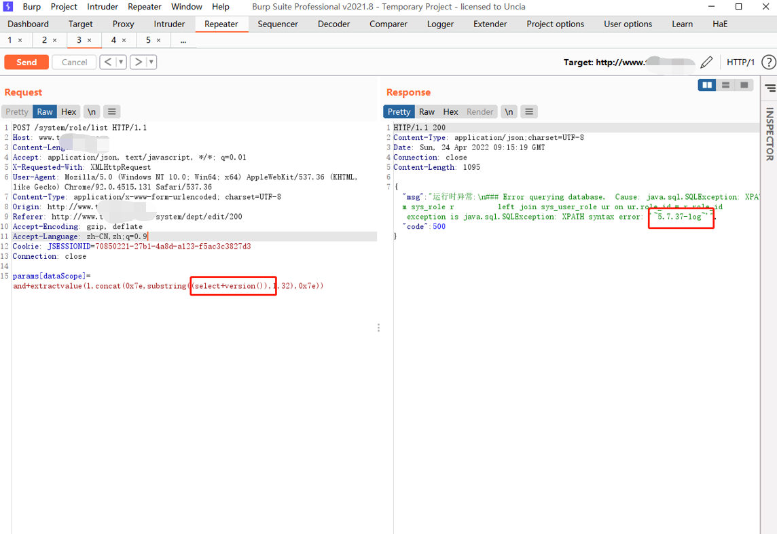777x534 pixels.
Task: Switch to HTTP/1 protocol toggle
Action: (740, 62)
